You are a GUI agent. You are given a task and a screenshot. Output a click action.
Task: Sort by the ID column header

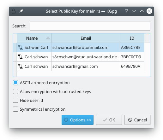132,38
